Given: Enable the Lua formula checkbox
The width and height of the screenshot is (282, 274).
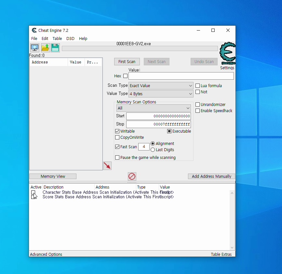Looking at the screenshot, I should point(197,86).
